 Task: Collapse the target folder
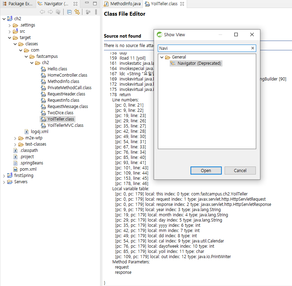9,38
